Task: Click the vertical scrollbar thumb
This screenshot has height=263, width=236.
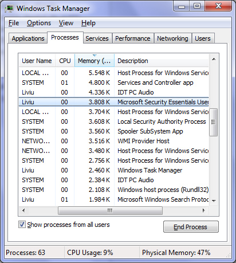Action: pyautogui.click(x=214, y=122)
